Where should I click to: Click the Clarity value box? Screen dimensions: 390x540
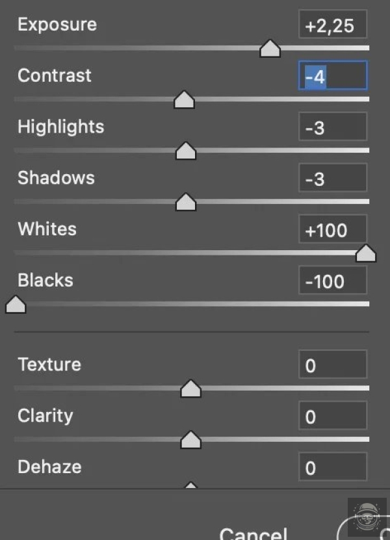[332, 416]
